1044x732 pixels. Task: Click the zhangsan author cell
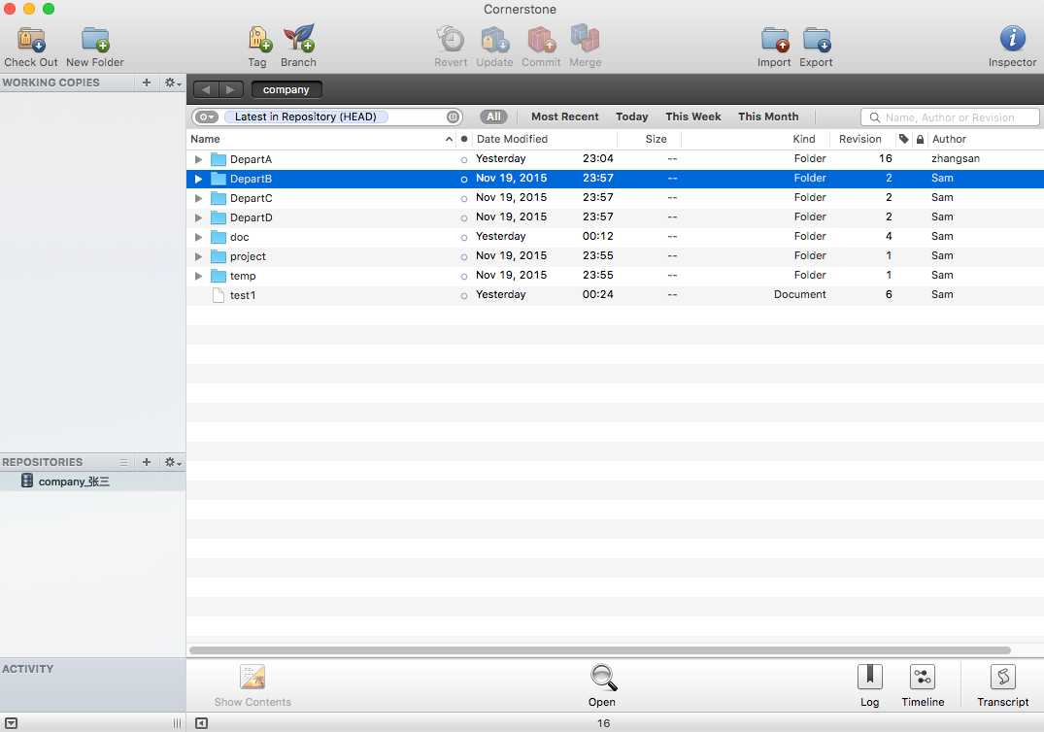(x=956, y=159)
